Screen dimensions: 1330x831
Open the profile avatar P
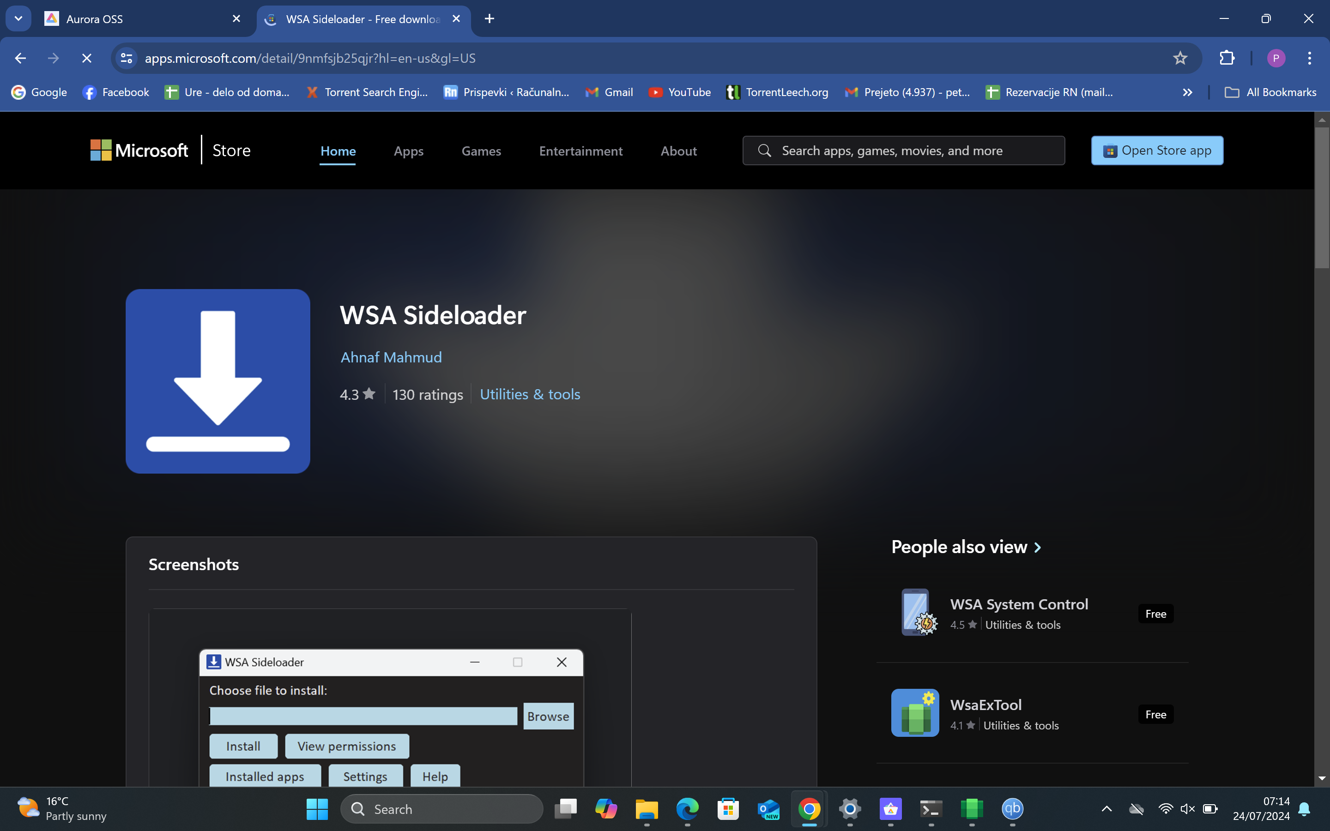[x=1276, y=58]
